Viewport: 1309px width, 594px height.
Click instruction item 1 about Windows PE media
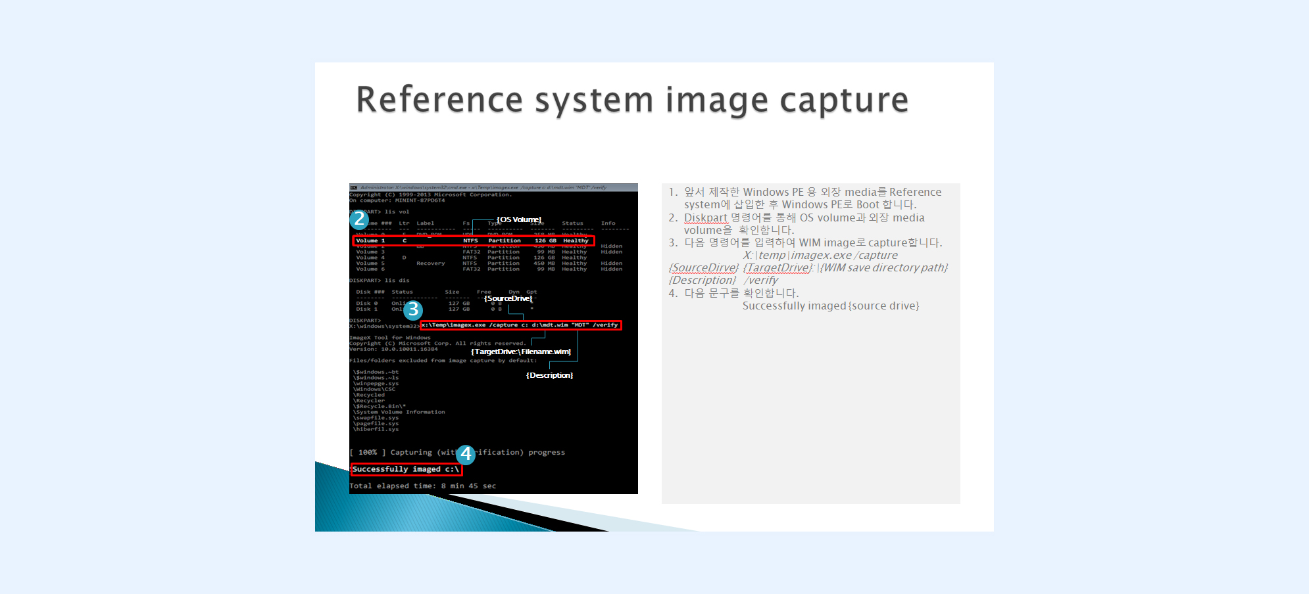pos(805,198)
